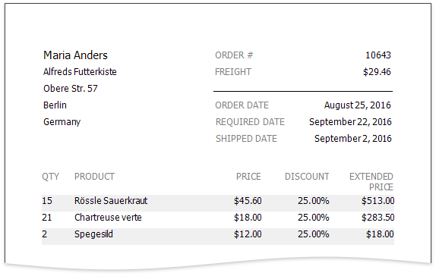Click the QTY column header
The image size is (436, 276).
tap(50, 177)
